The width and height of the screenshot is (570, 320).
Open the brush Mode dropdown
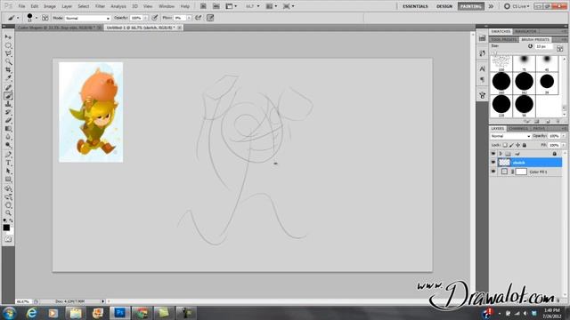click(x=87, y=18)
